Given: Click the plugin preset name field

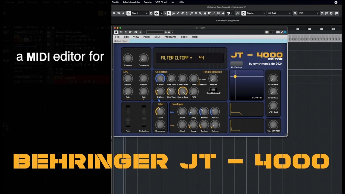Looking at the screenshot, I should point(155,32).
